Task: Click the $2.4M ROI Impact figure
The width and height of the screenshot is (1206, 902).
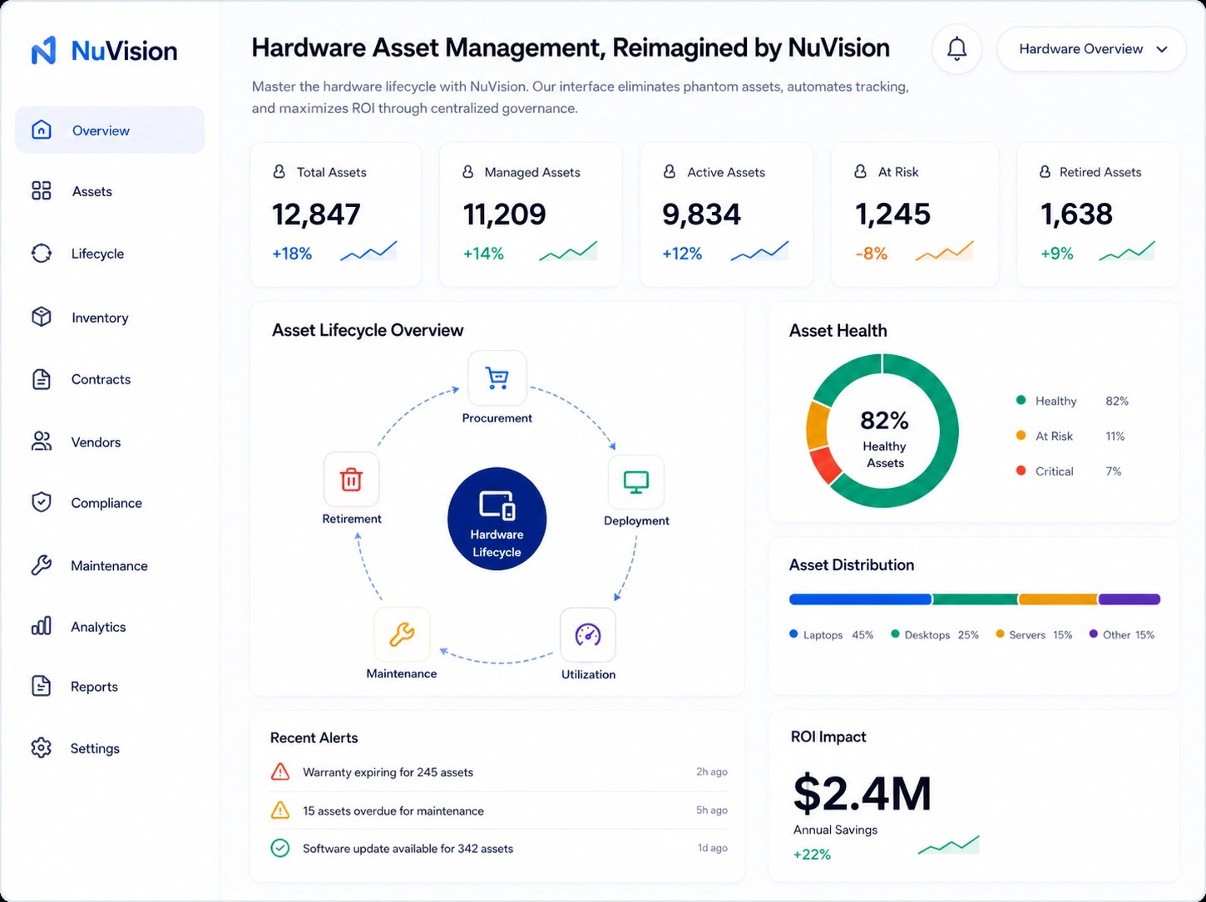Action: tap(862, 793)
